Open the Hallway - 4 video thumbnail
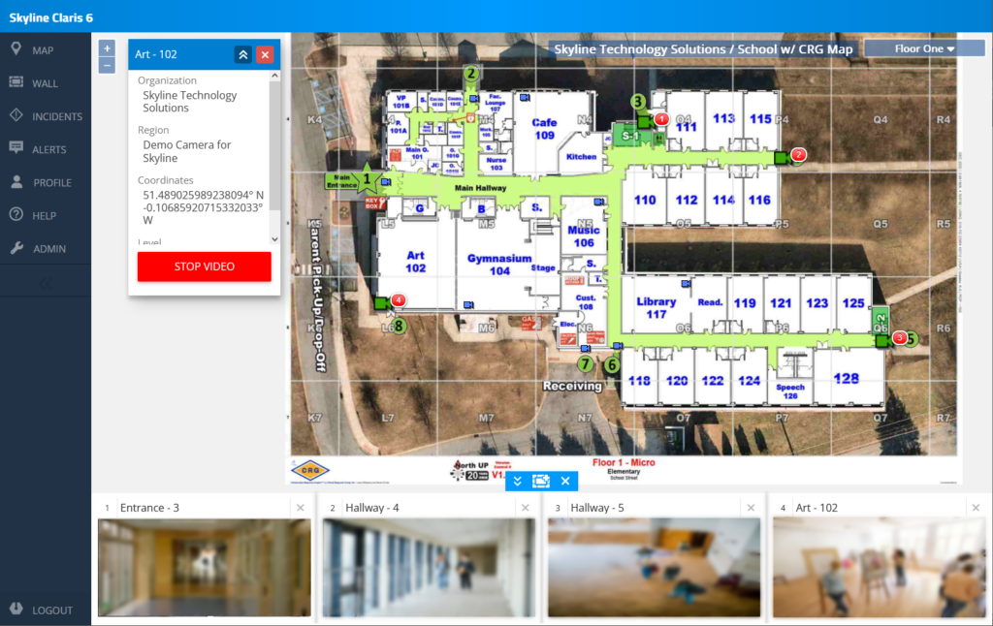Viewport: 993px width, 626px height. click(x=430, y=565)
